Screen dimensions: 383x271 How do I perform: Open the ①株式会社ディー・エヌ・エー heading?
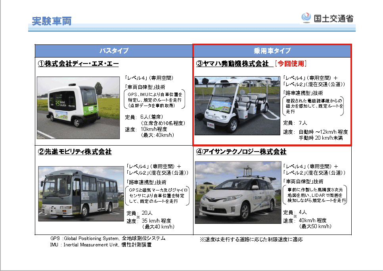(x=78, y=63)
